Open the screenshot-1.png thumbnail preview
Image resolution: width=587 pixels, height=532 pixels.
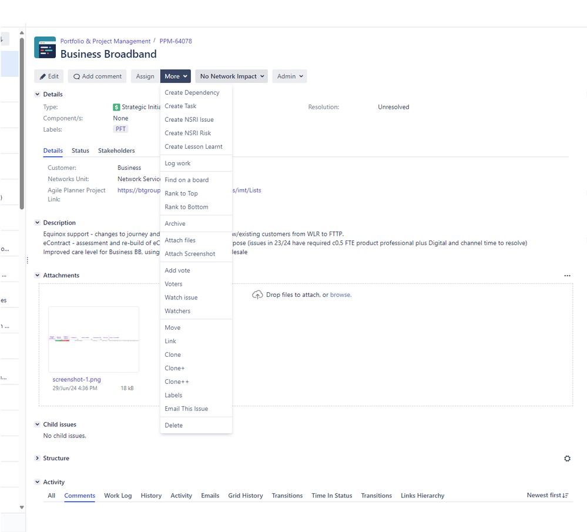(93, 339)
